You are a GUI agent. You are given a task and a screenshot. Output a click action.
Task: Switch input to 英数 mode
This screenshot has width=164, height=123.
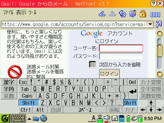coord(9,96)
